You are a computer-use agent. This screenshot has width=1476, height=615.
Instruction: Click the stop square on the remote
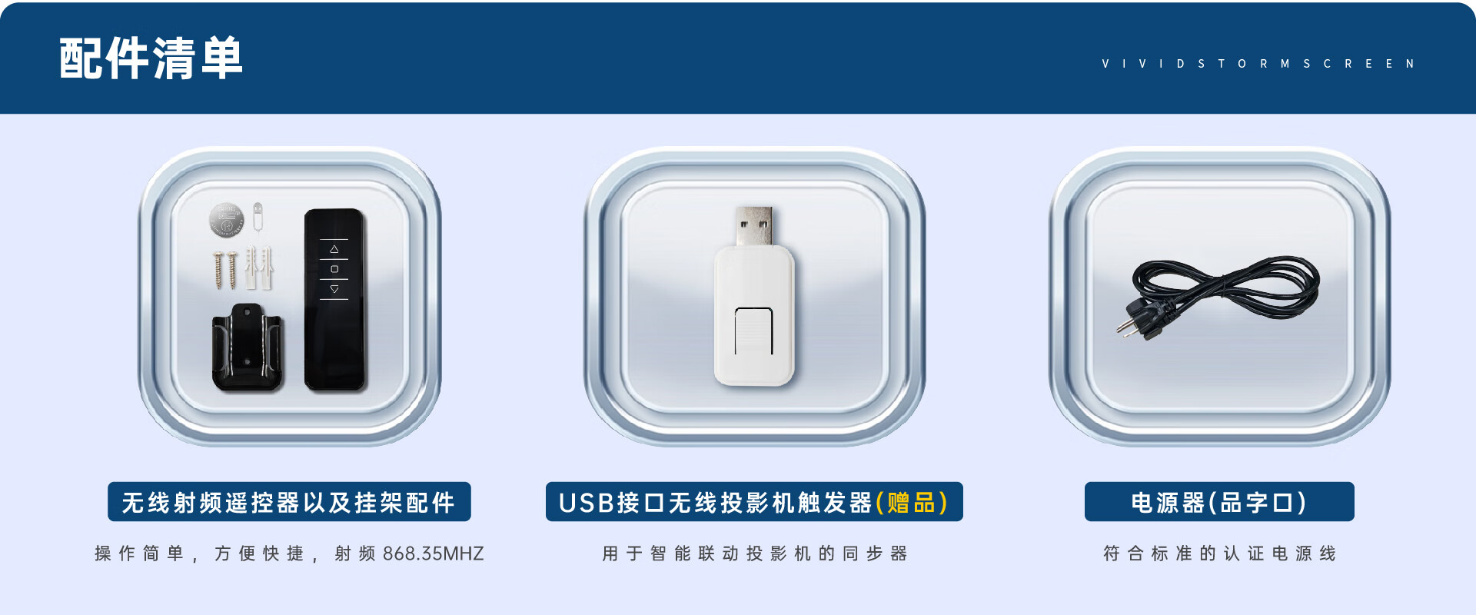[334, 269]
